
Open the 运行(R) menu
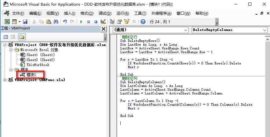point(123,13)
